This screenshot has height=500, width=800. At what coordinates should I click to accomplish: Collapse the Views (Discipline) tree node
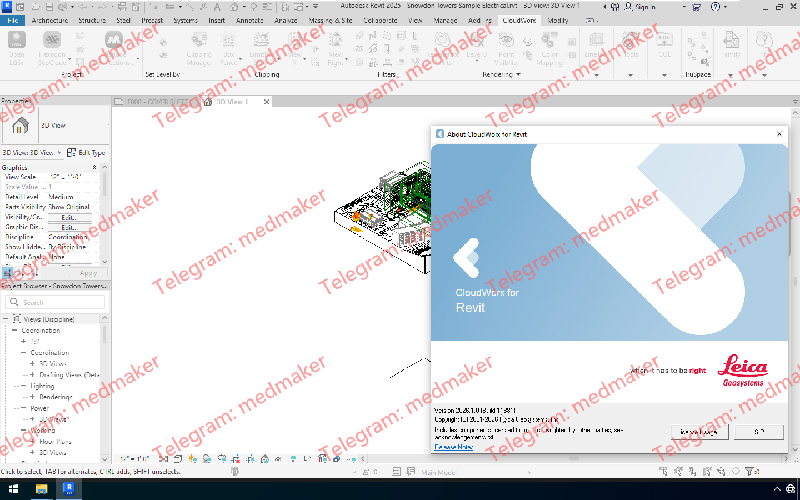[x=6, y=319]
